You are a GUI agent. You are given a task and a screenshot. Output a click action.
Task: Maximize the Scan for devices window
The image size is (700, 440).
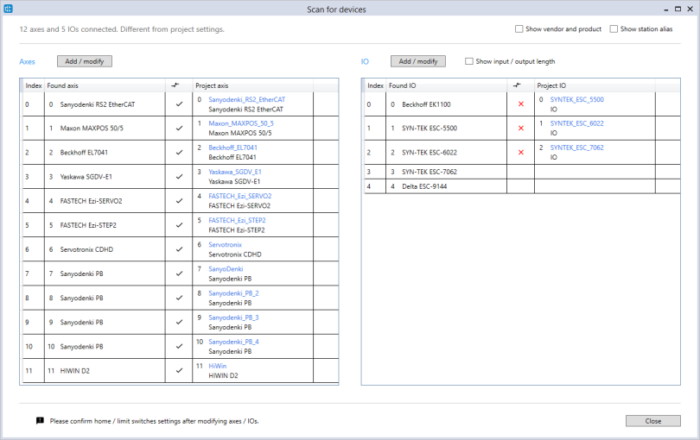pyautogui.click(x=678, y=9)
